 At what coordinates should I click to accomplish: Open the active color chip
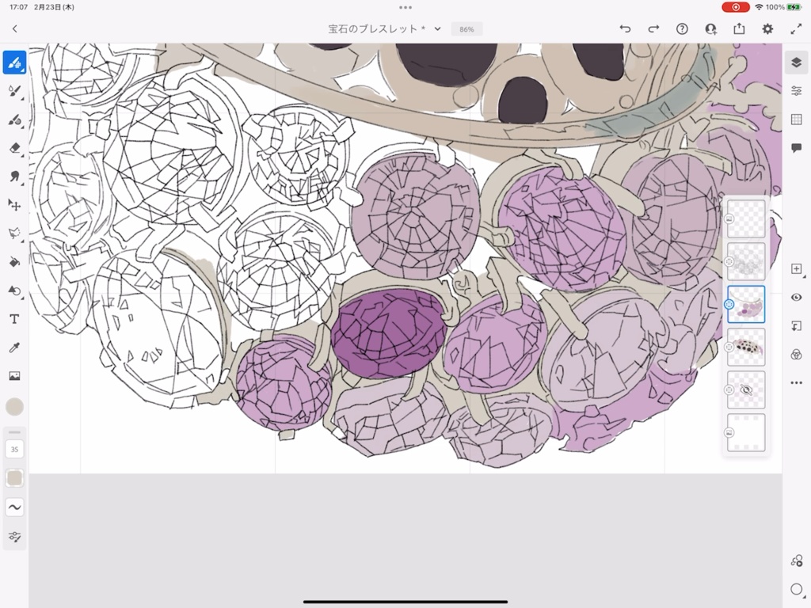(14, 407)
